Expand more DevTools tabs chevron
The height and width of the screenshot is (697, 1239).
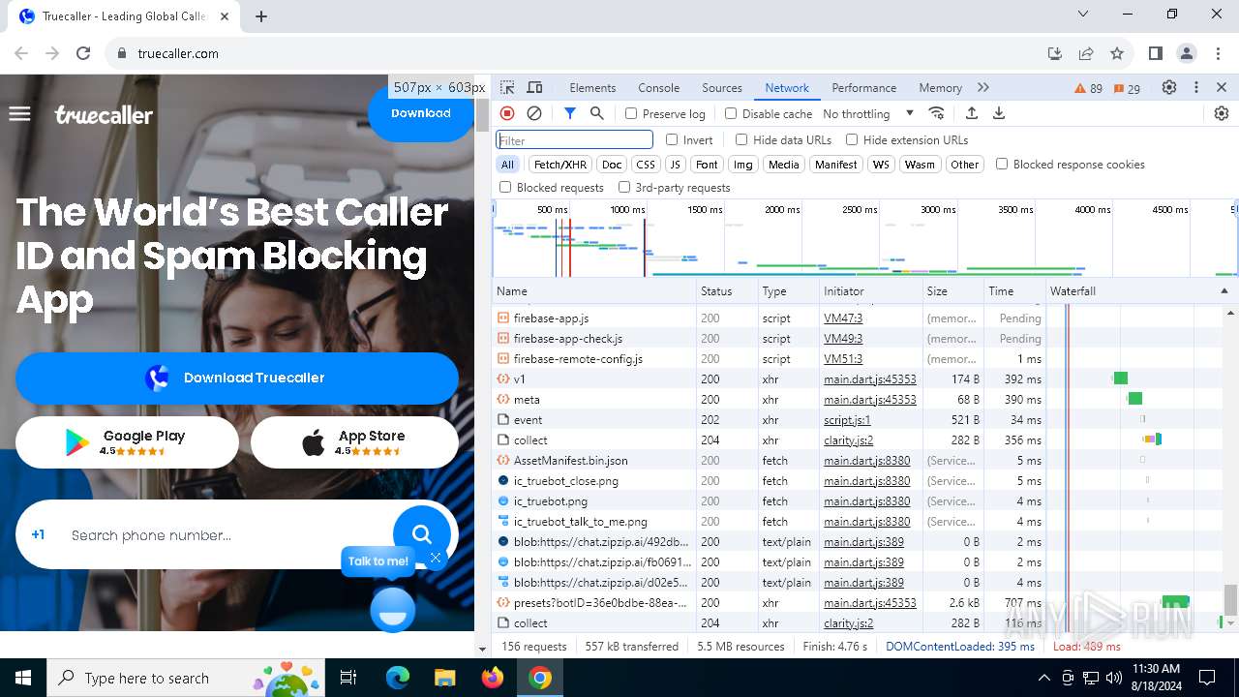coord(983,87)
